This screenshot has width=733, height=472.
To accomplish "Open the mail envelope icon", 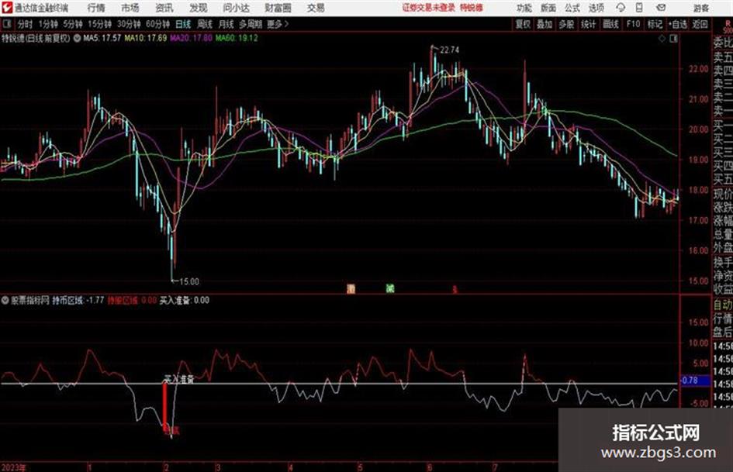I will (x=661, y=8).
